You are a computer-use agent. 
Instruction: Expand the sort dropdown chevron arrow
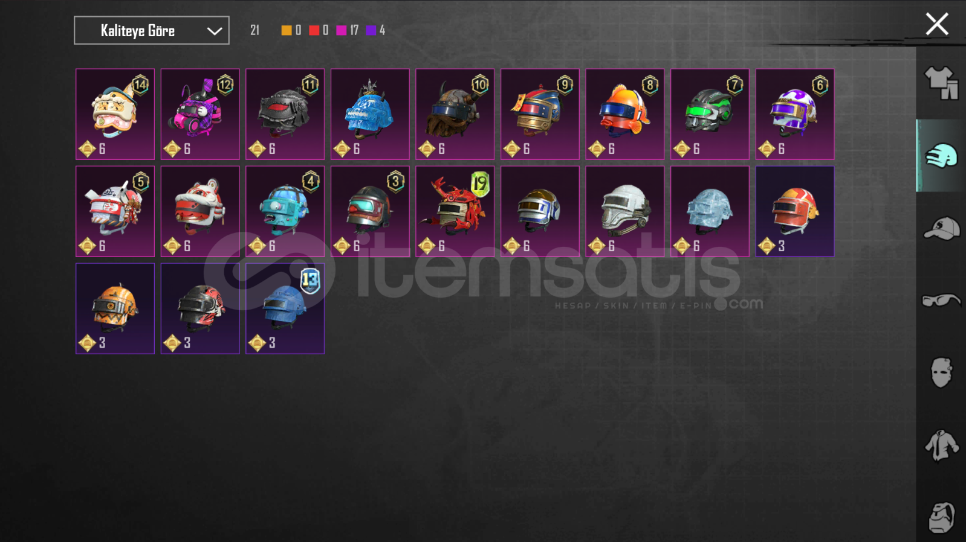(214, 31)
